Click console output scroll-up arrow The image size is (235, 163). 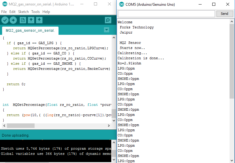[x=114, y=142]
